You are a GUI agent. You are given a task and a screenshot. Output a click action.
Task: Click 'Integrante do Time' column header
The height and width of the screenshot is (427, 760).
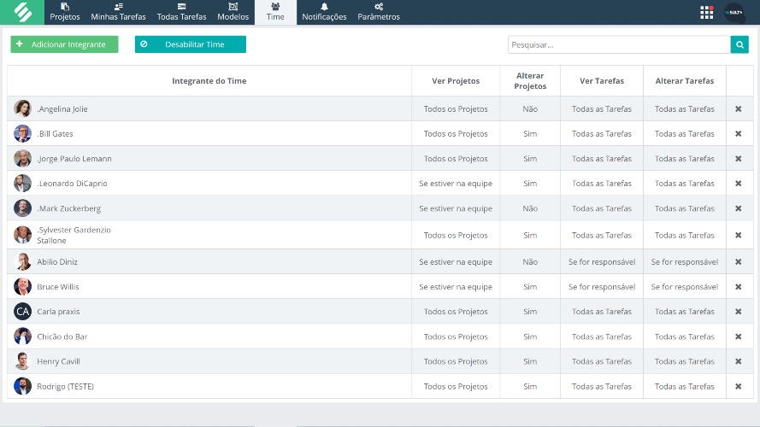tap(209, 81)
